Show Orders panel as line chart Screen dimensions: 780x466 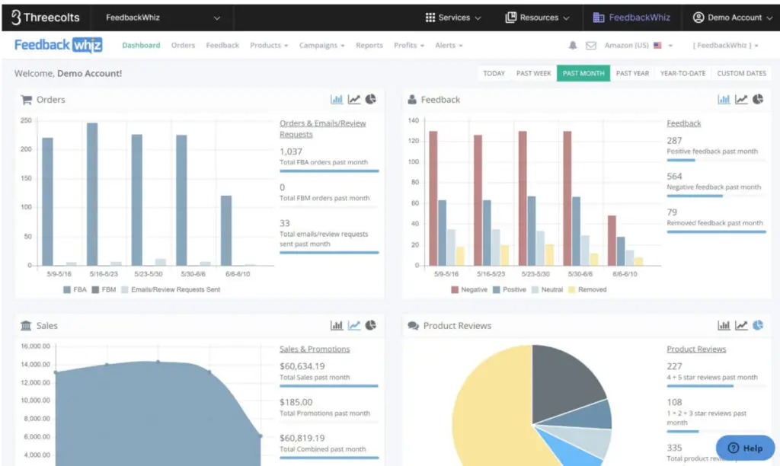tap(354, 100)
